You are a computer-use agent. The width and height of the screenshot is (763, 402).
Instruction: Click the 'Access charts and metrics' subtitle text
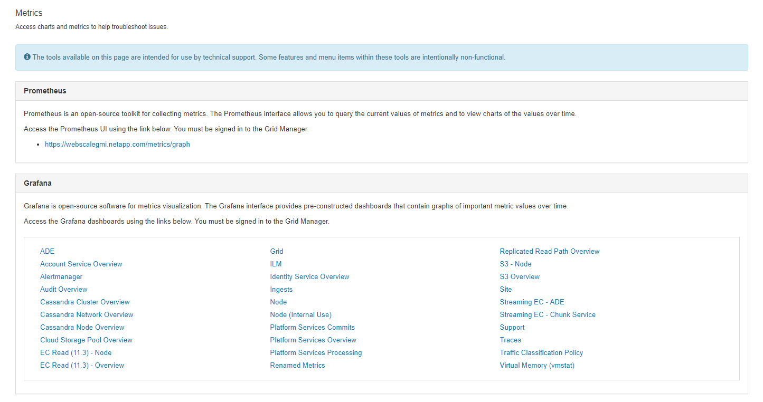[92, 26]
